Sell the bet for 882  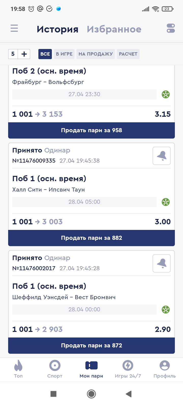tap(91, 238)
